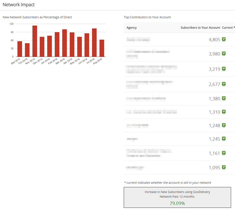Select the current checkmark beside 1,095

tap(224, 167)
